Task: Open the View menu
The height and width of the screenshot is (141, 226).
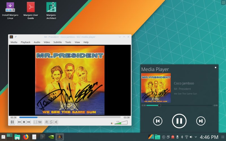Action: coord(77,42)
